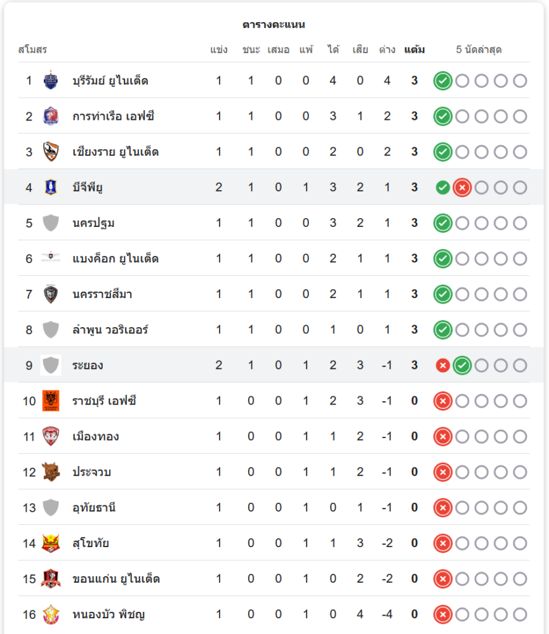Click the Muangthong (เมืองทอง) club crest

(x=51, y=436)
